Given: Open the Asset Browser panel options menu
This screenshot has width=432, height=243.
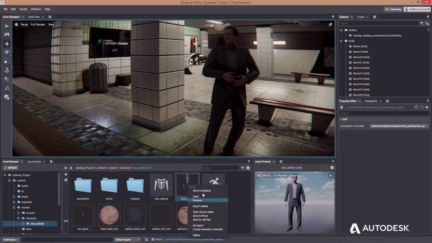Looking at the screenshot, I should click(x=249, y=161).
